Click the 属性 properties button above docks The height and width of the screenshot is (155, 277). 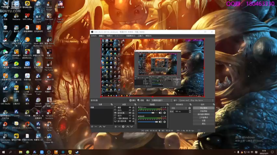(133, 100)
